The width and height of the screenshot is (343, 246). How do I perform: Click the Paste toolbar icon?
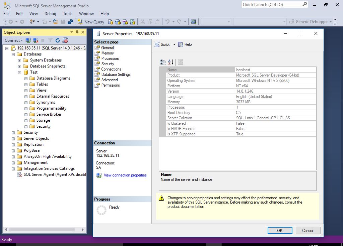point(157,22)
